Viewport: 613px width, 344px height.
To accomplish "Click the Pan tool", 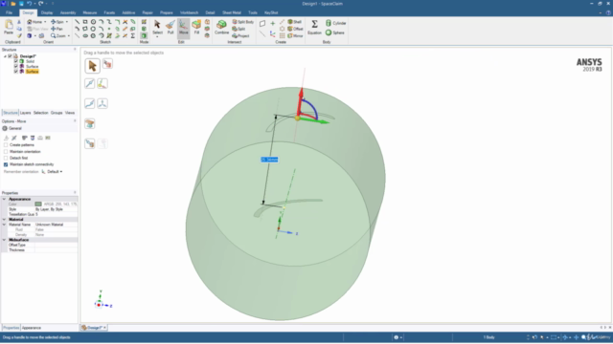I will point(57,29).
